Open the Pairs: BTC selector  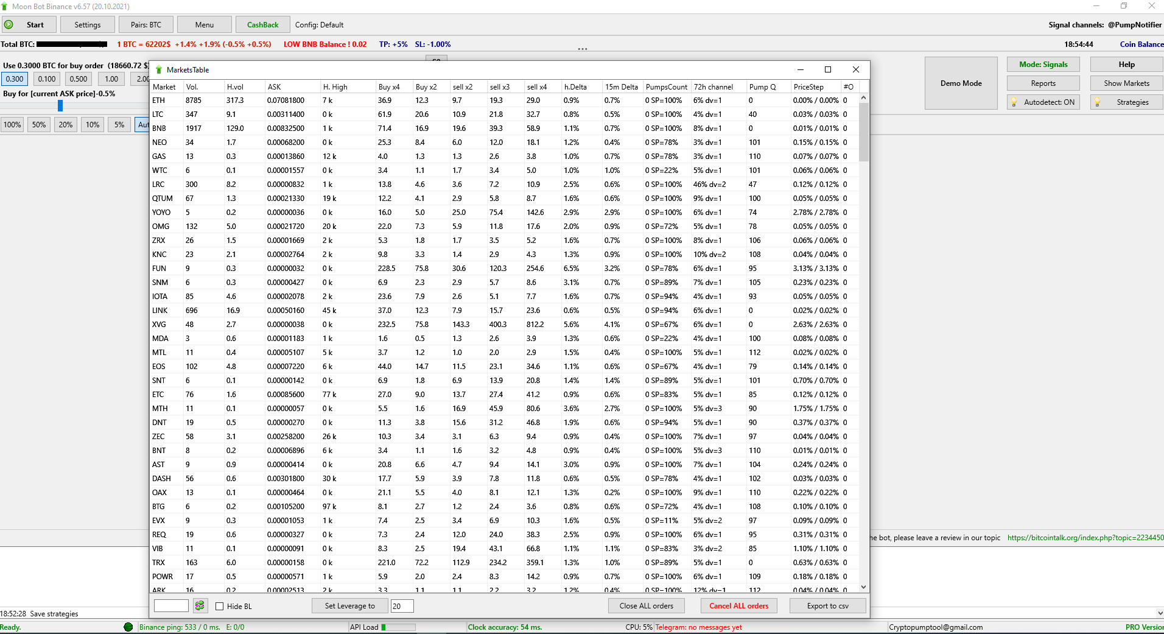tap(146, 25)
